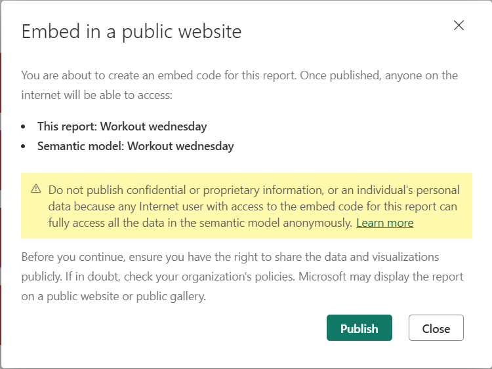Click the bullet before "Semantic model"
The width and height of the screenshot is (492, 369).
click(x=24, y=147)
